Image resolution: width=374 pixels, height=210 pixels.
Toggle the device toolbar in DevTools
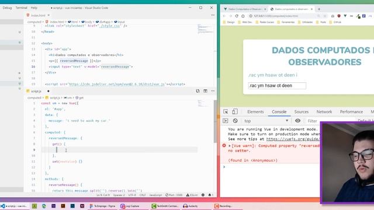235,111
